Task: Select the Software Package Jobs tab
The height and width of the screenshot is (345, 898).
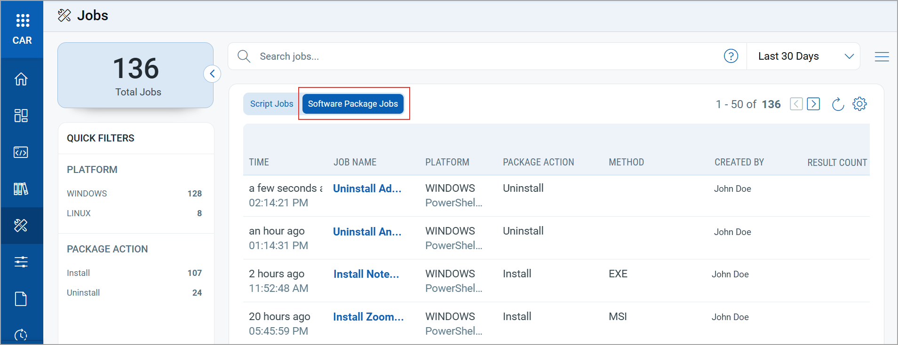Action: (353, 104)
